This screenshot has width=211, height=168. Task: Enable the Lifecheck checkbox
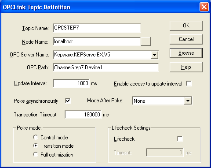(x=180, y=138)
